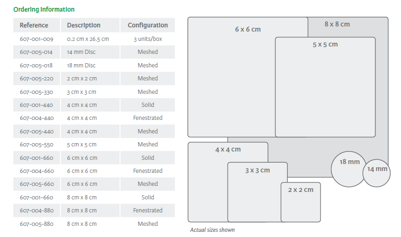Screen dimensions: 401x237
Task: Select the 607-005-550 reference entry
Action: pos(36,145)
